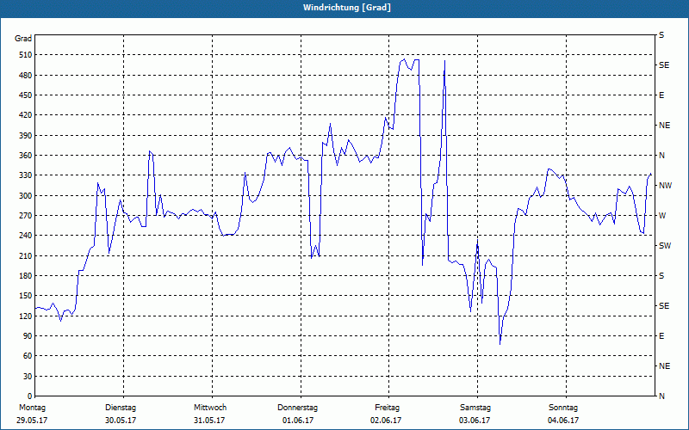Select the date 04.06.17
The width and height of the screenshot is (689, 430).
(x=563, y=421)
